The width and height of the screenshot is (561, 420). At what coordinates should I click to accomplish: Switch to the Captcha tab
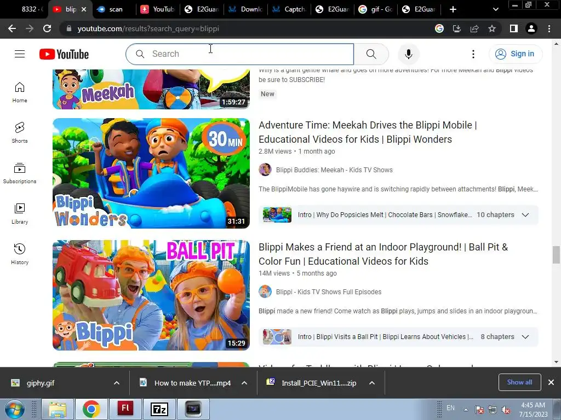point(289,9)
